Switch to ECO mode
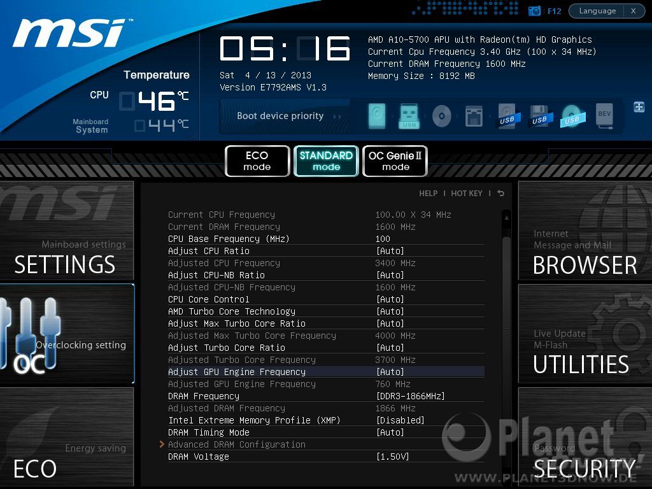This screenshot has width=652, height=489. click(257, 161)
